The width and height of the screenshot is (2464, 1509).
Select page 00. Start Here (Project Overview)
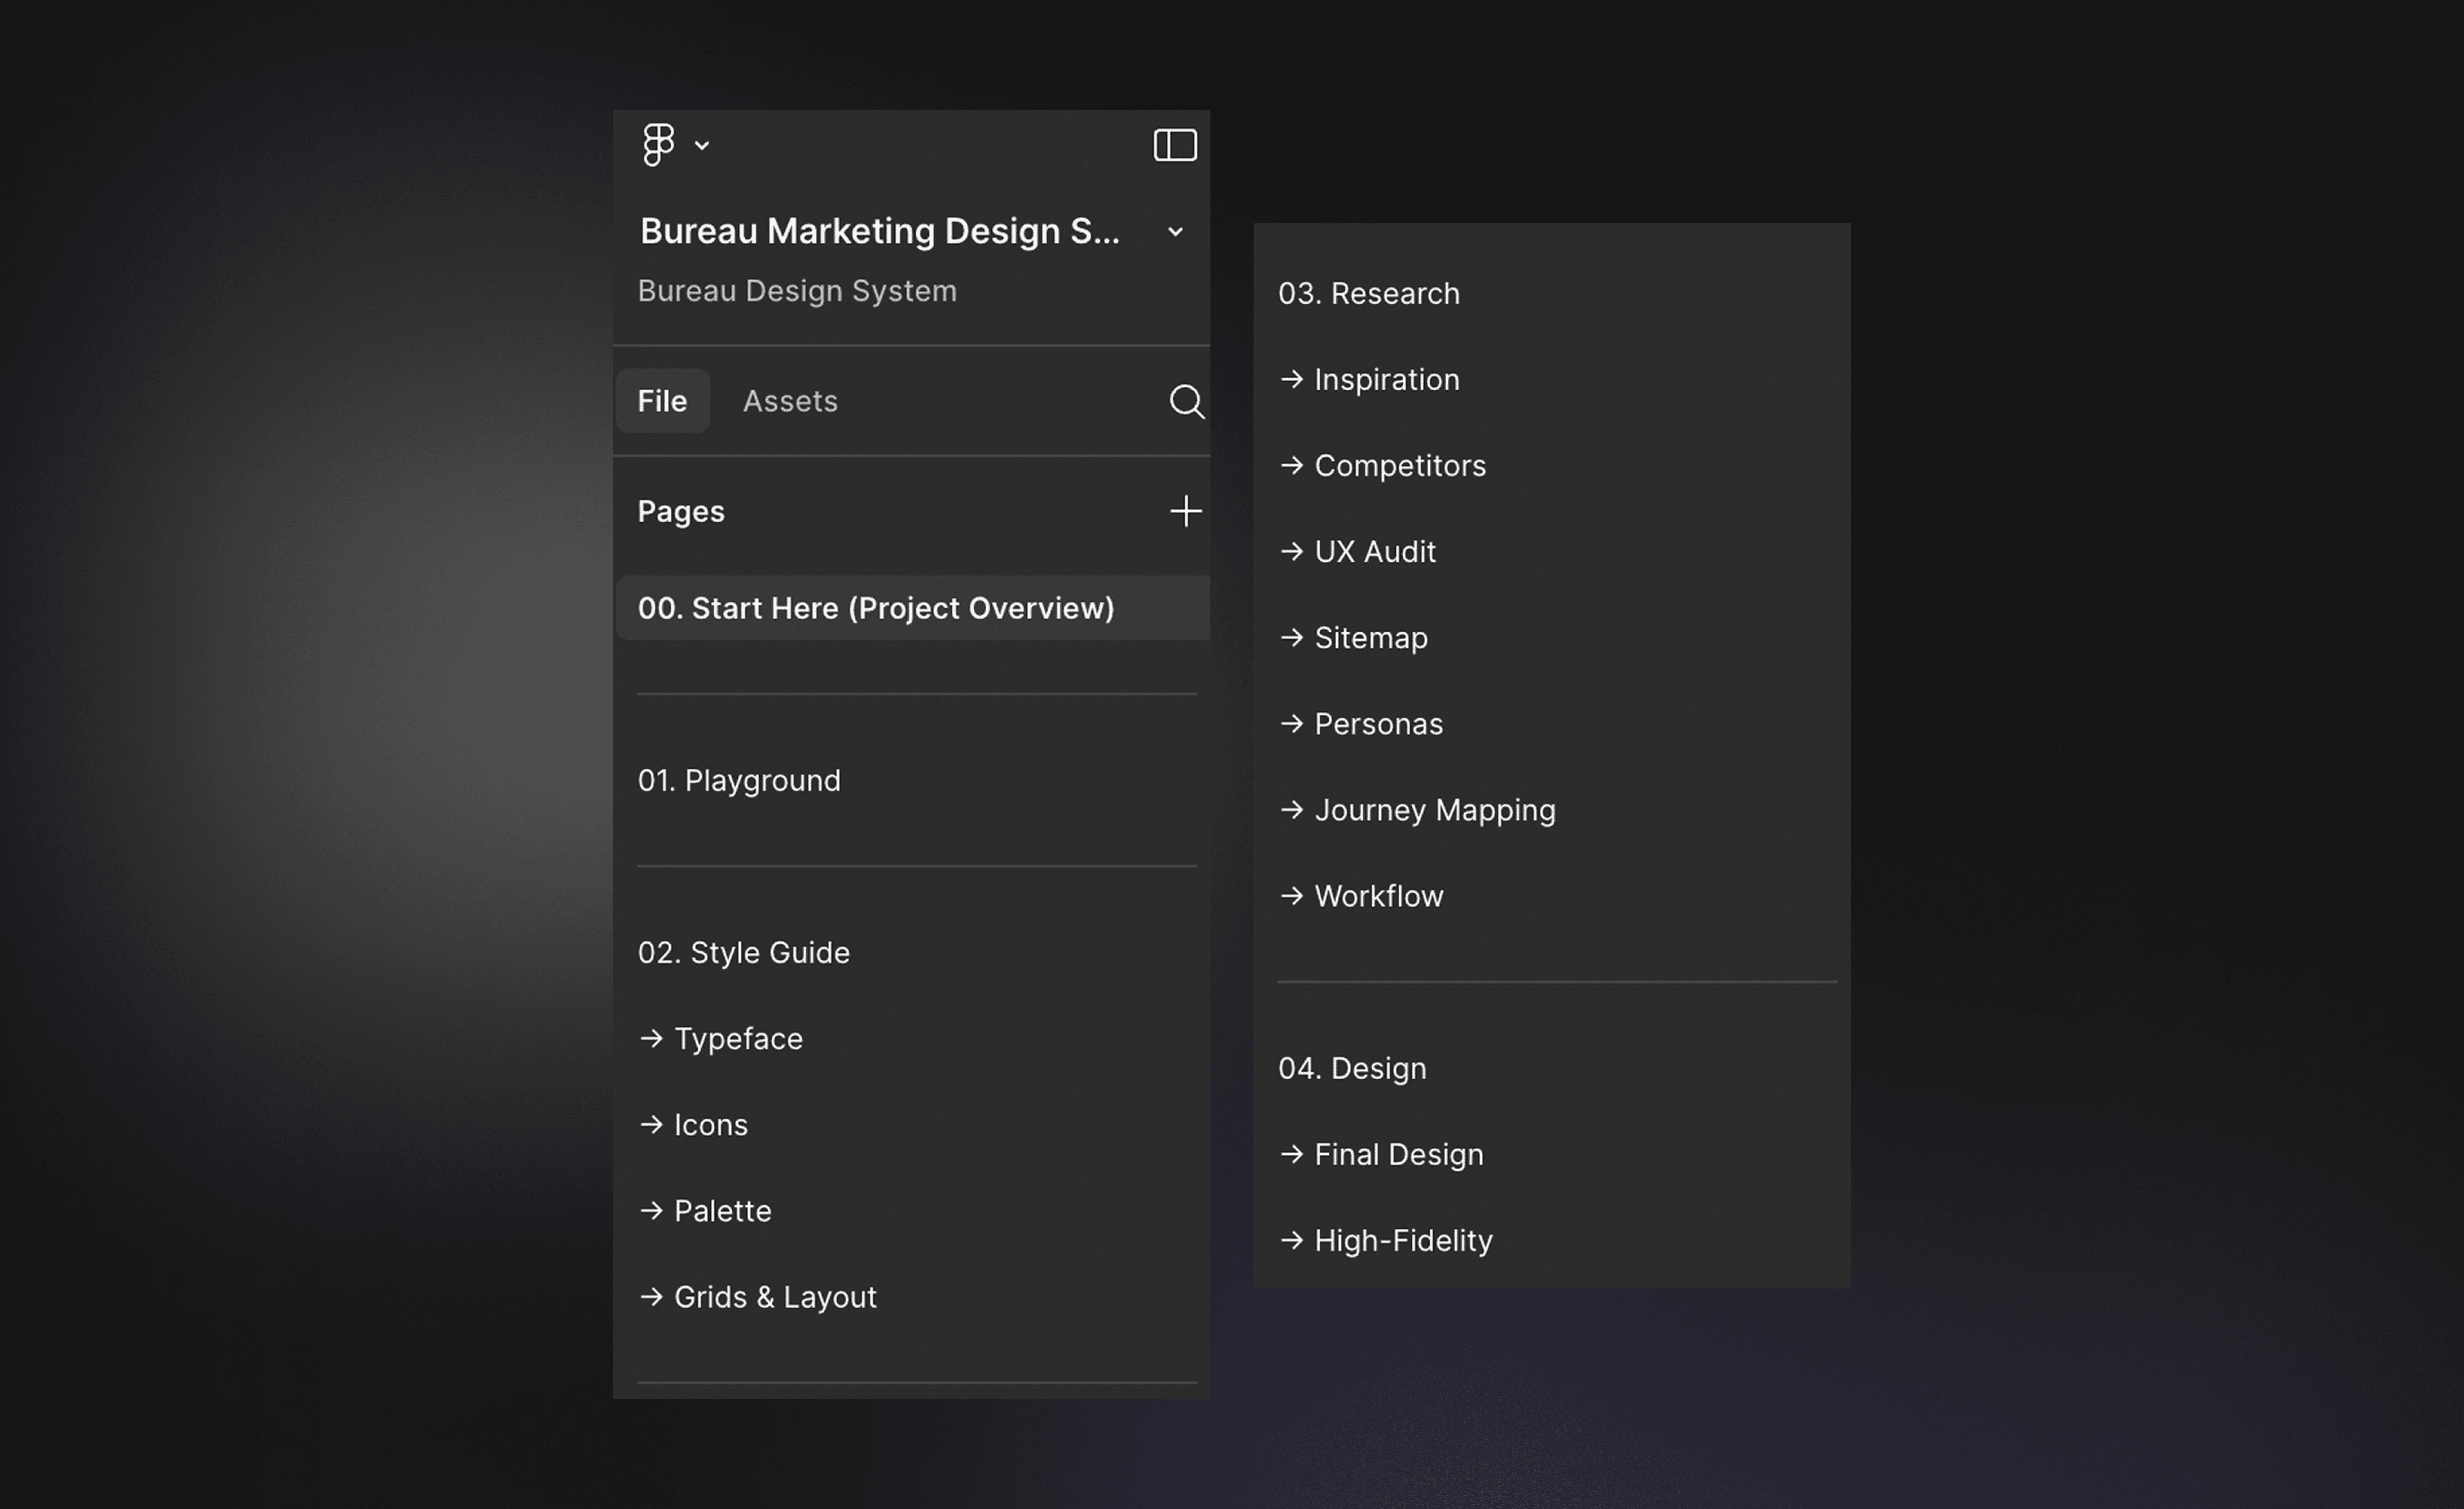(x=913, y=608)
